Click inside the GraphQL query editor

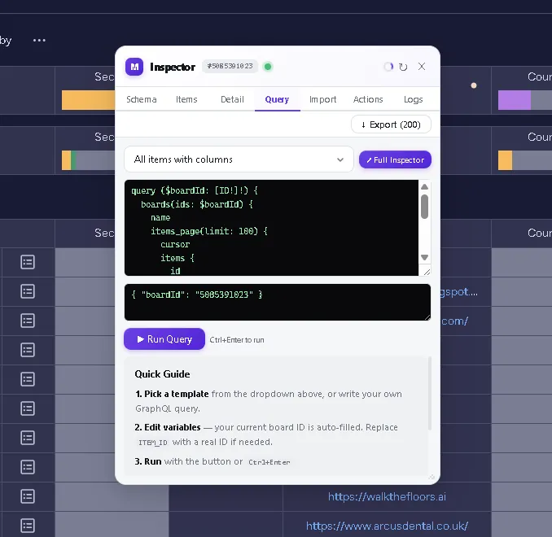(271, 228)
